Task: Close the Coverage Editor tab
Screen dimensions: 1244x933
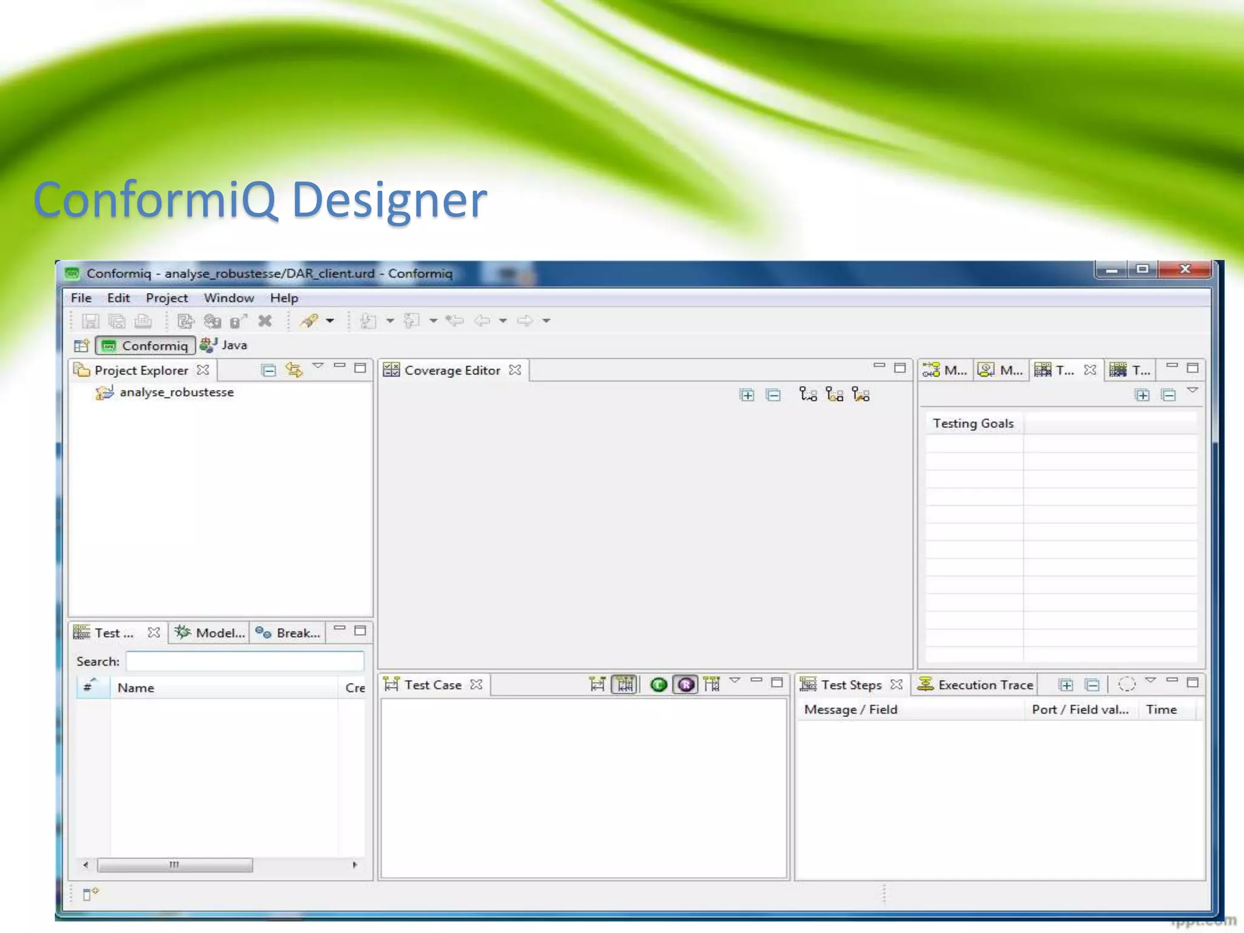Action: point(515,370)
